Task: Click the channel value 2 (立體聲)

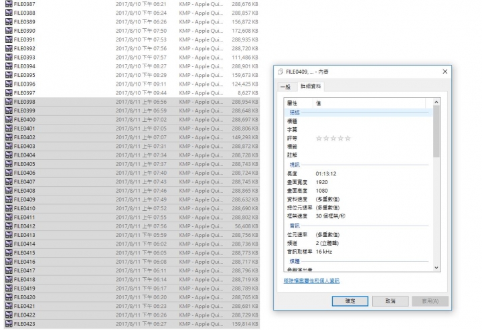Action: click(327, 244)
